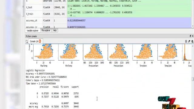The image size is (194, 109).
Task: Click the left pane vertical scrollbar
Action: coord(23,8)
